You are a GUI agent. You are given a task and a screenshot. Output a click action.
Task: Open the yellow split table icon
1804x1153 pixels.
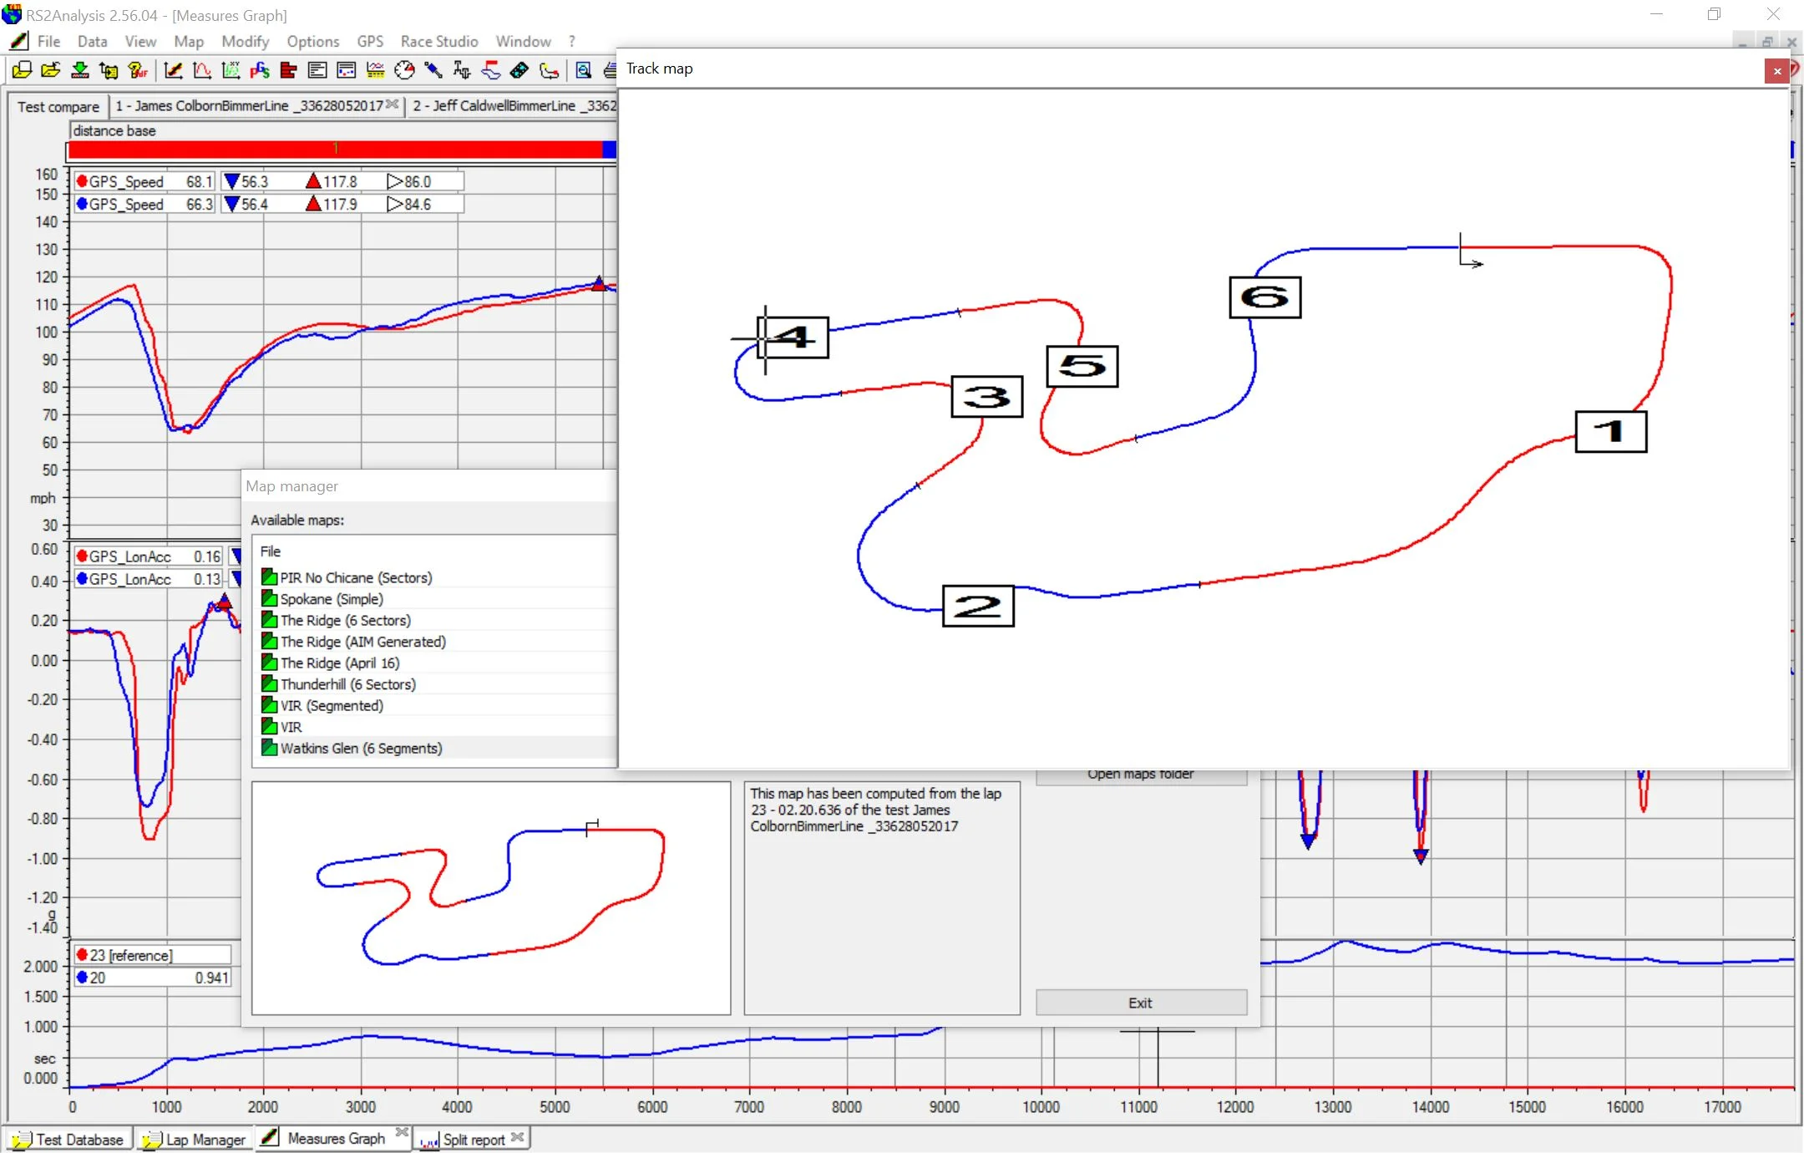point(375,70)
